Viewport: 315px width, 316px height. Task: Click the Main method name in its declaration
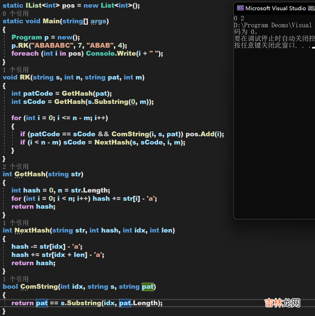[x=51, y=21]
